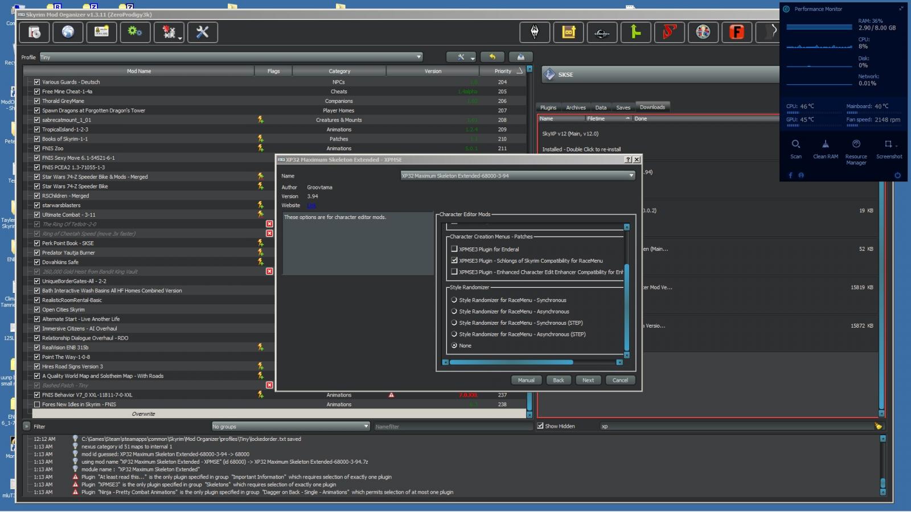
Task: Click Clean RAM in Performance Monitor
Action: tap(826, 149)
